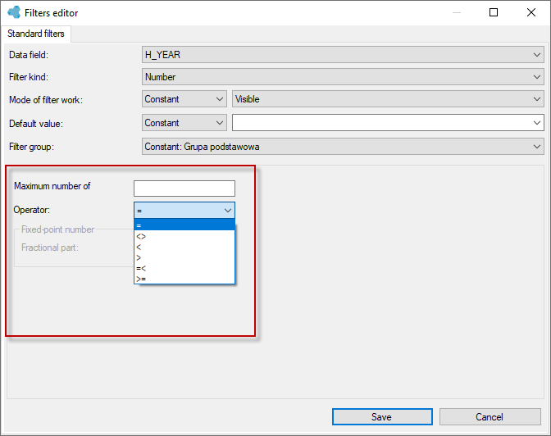Image resolution: width=551 pixels, height=436 pixels.
Task: Click the Filters editor app icon
Action: pos(14,12)
